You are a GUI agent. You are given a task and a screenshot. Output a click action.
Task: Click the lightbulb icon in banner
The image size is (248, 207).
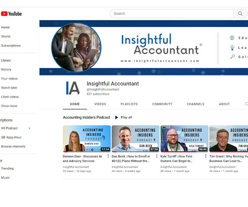tap(232, 47)
